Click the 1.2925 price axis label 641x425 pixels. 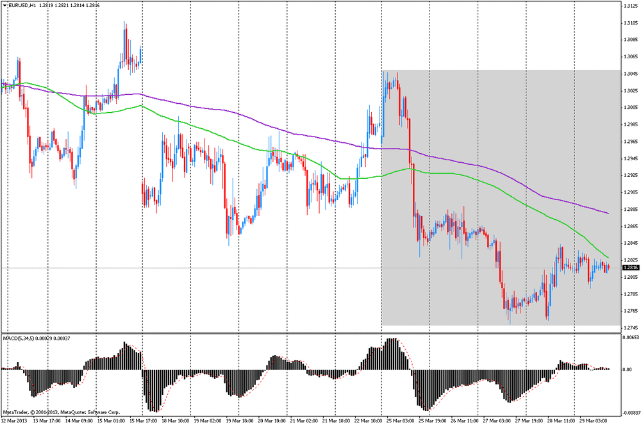[x=631, y=175]
